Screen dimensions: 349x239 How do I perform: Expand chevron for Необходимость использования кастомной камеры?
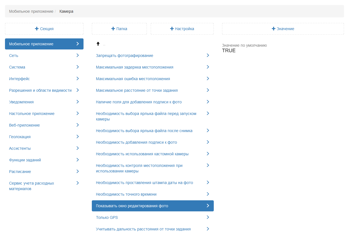pos(208,154)
